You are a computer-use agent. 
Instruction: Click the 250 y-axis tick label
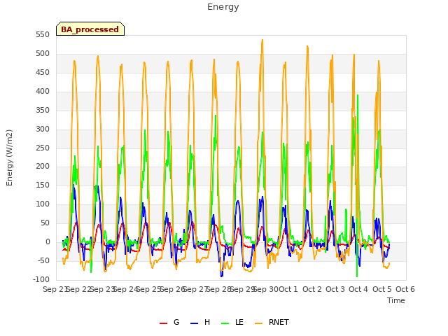click(x=43, y=148)
